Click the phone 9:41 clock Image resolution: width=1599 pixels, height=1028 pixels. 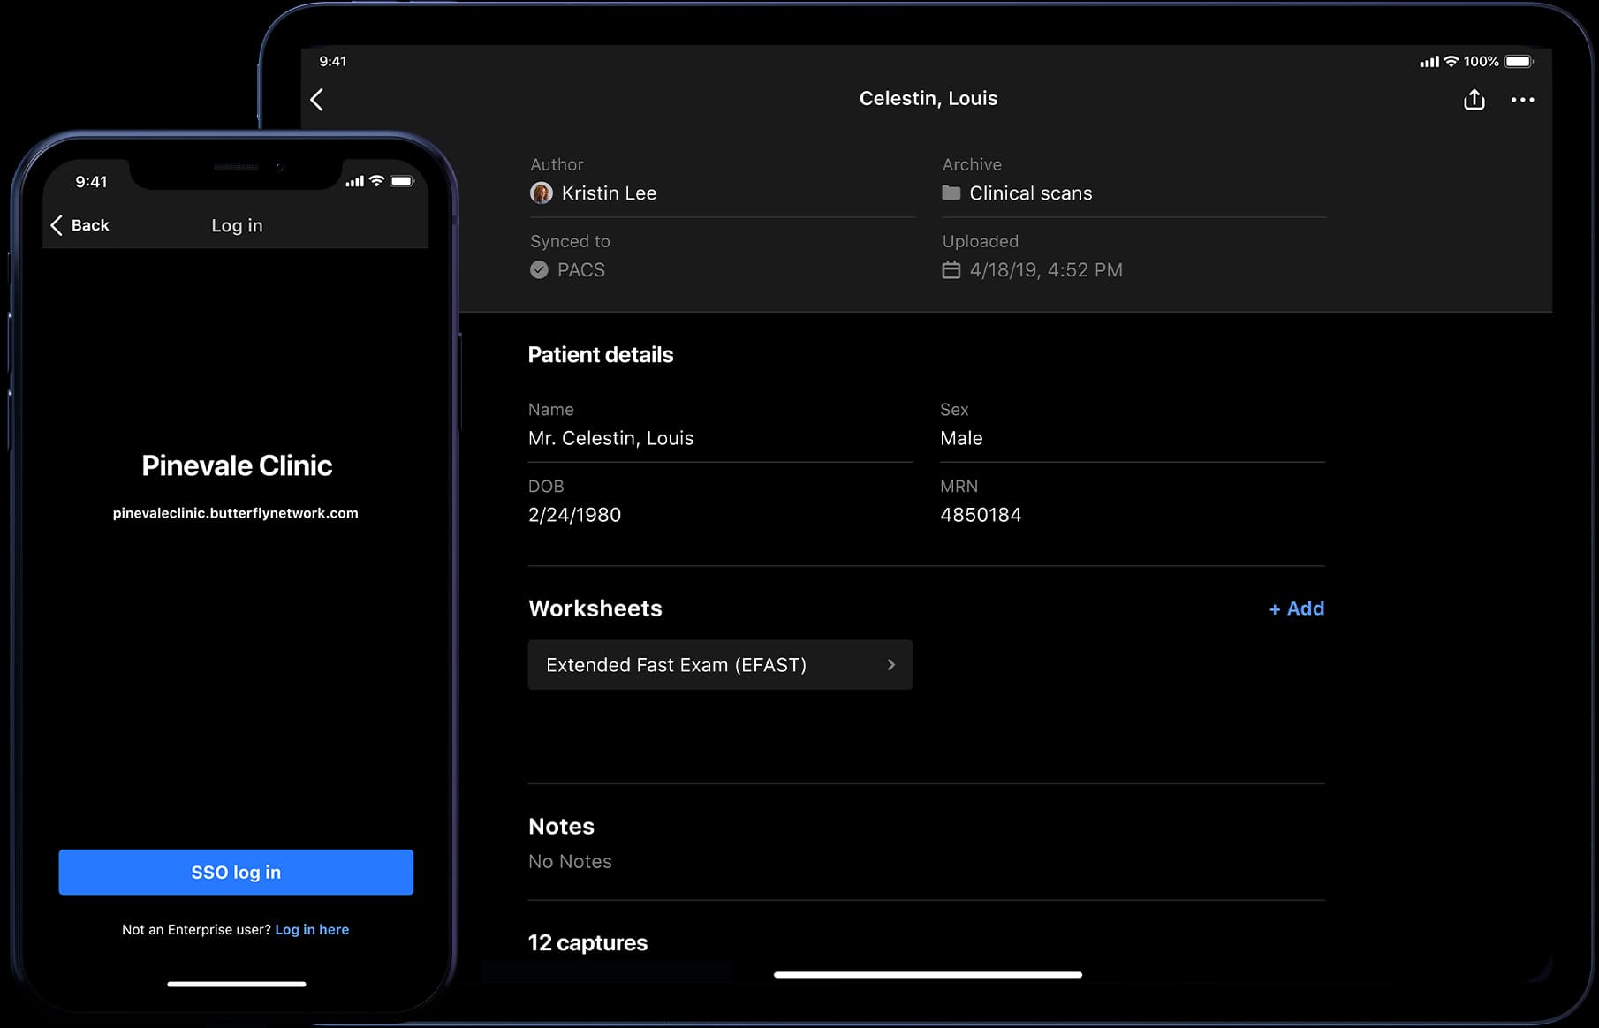(x=91, y=182)
